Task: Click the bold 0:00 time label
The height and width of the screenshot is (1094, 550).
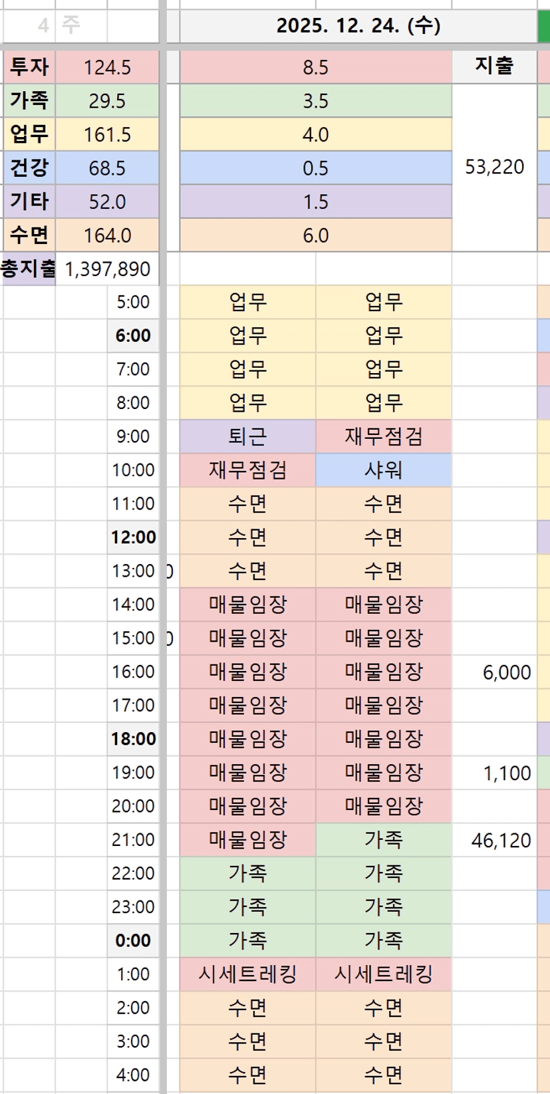Action: click(x=133, y=940)
